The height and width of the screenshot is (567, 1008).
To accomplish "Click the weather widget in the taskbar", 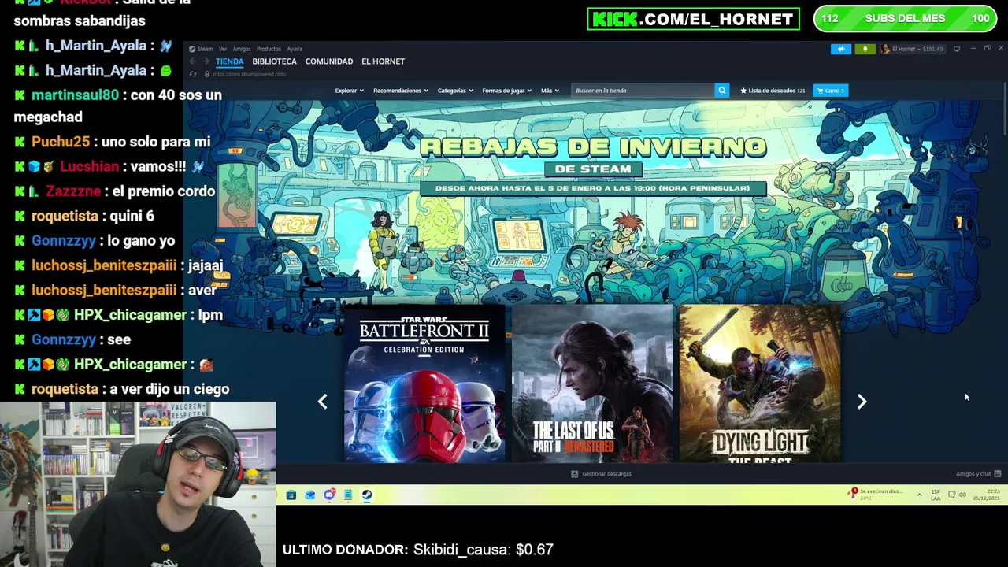I will pos(876,494).
